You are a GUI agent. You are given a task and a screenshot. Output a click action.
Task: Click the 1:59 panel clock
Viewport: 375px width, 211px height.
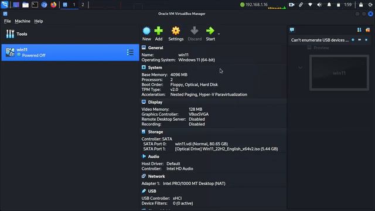pos(347,5)
